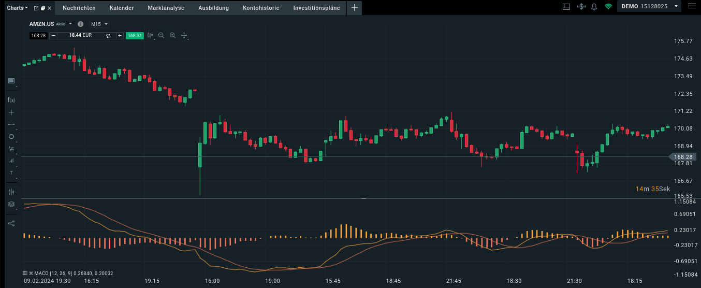This screenshot has height=288, width=701.
Task: Click the 168.28 current price marker
Action: (x=682, y=156)
